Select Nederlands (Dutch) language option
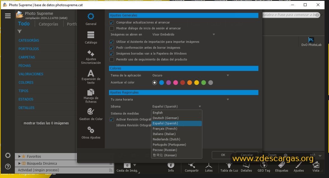 click(x=177, y=139)
